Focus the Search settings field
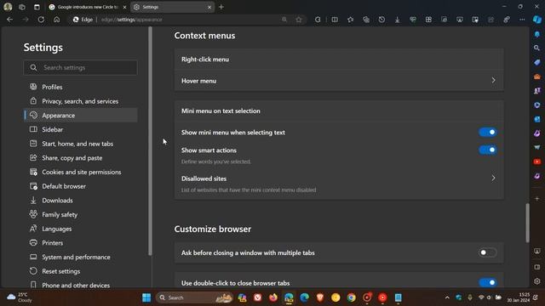 [x=80, y=68]
